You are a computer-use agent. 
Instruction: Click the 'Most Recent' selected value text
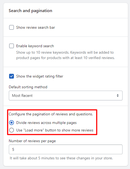click(x=22, y=95)
